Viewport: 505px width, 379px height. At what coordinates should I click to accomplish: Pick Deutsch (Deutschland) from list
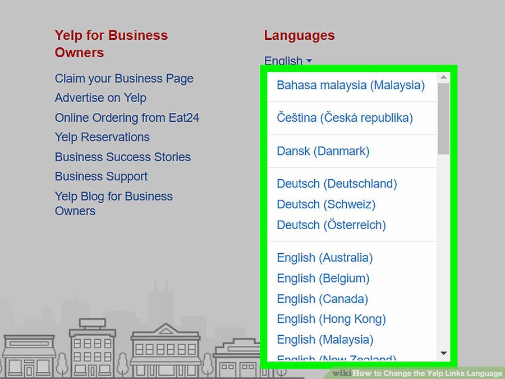click(337, 184)
